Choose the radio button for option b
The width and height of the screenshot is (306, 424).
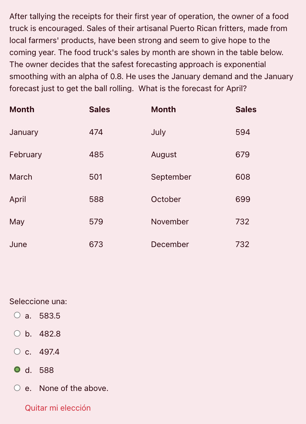pyautogui.click(x=17, y=333)
